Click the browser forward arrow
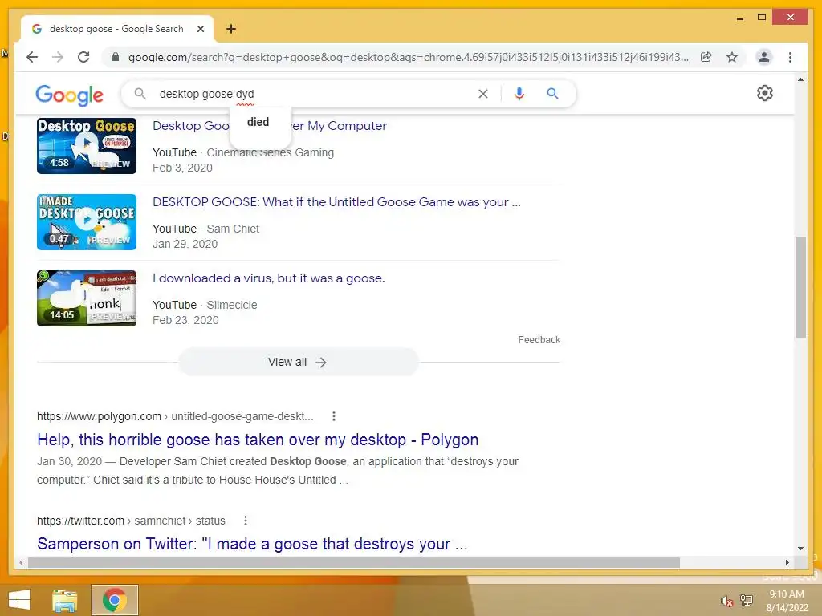 pos(58,57)
